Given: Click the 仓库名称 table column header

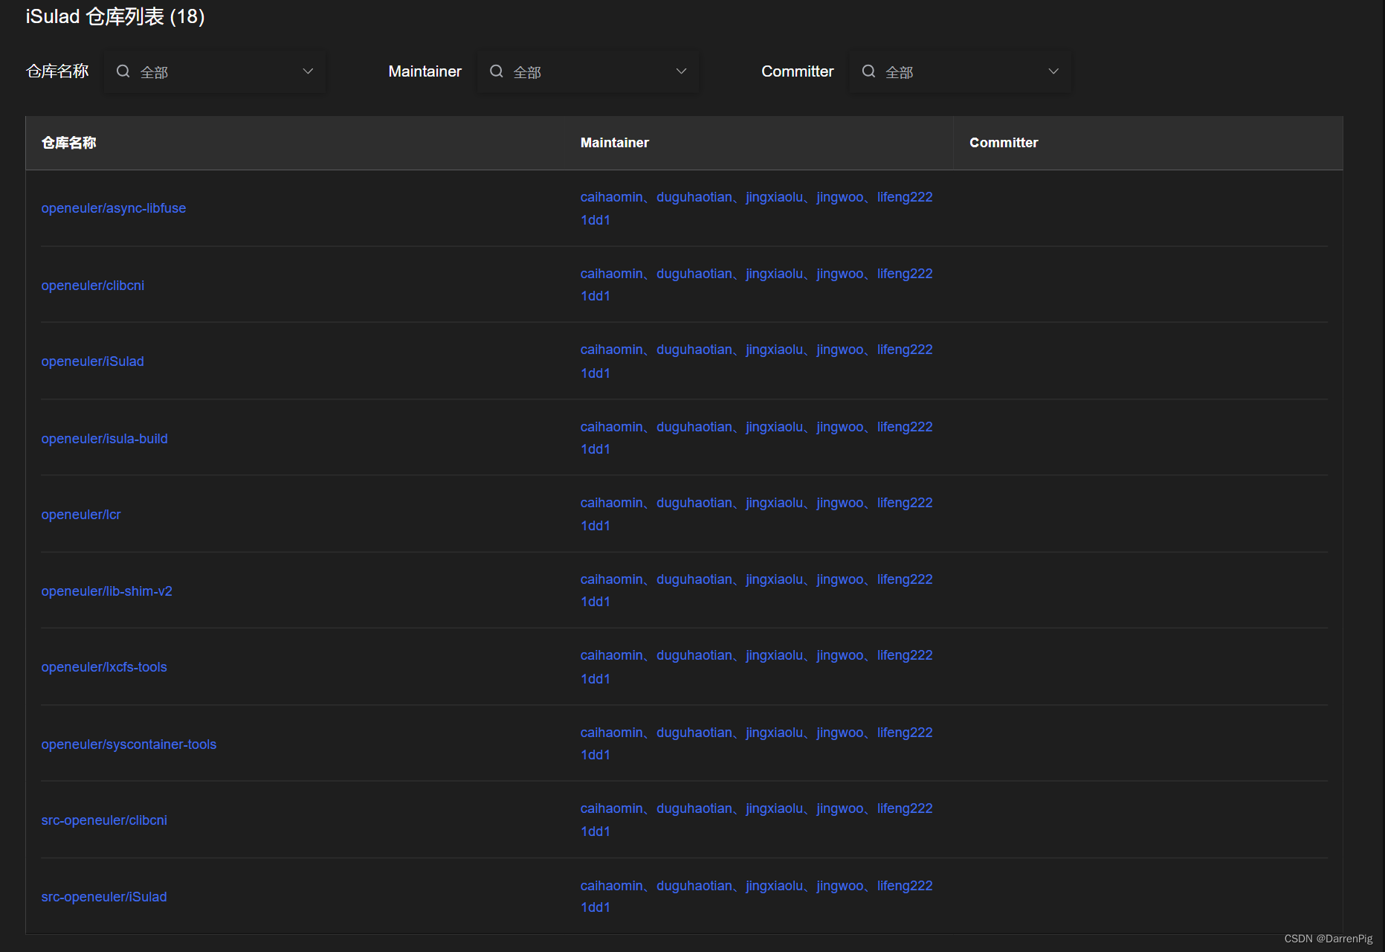Looking at the screenshot, I should [69, 143].
